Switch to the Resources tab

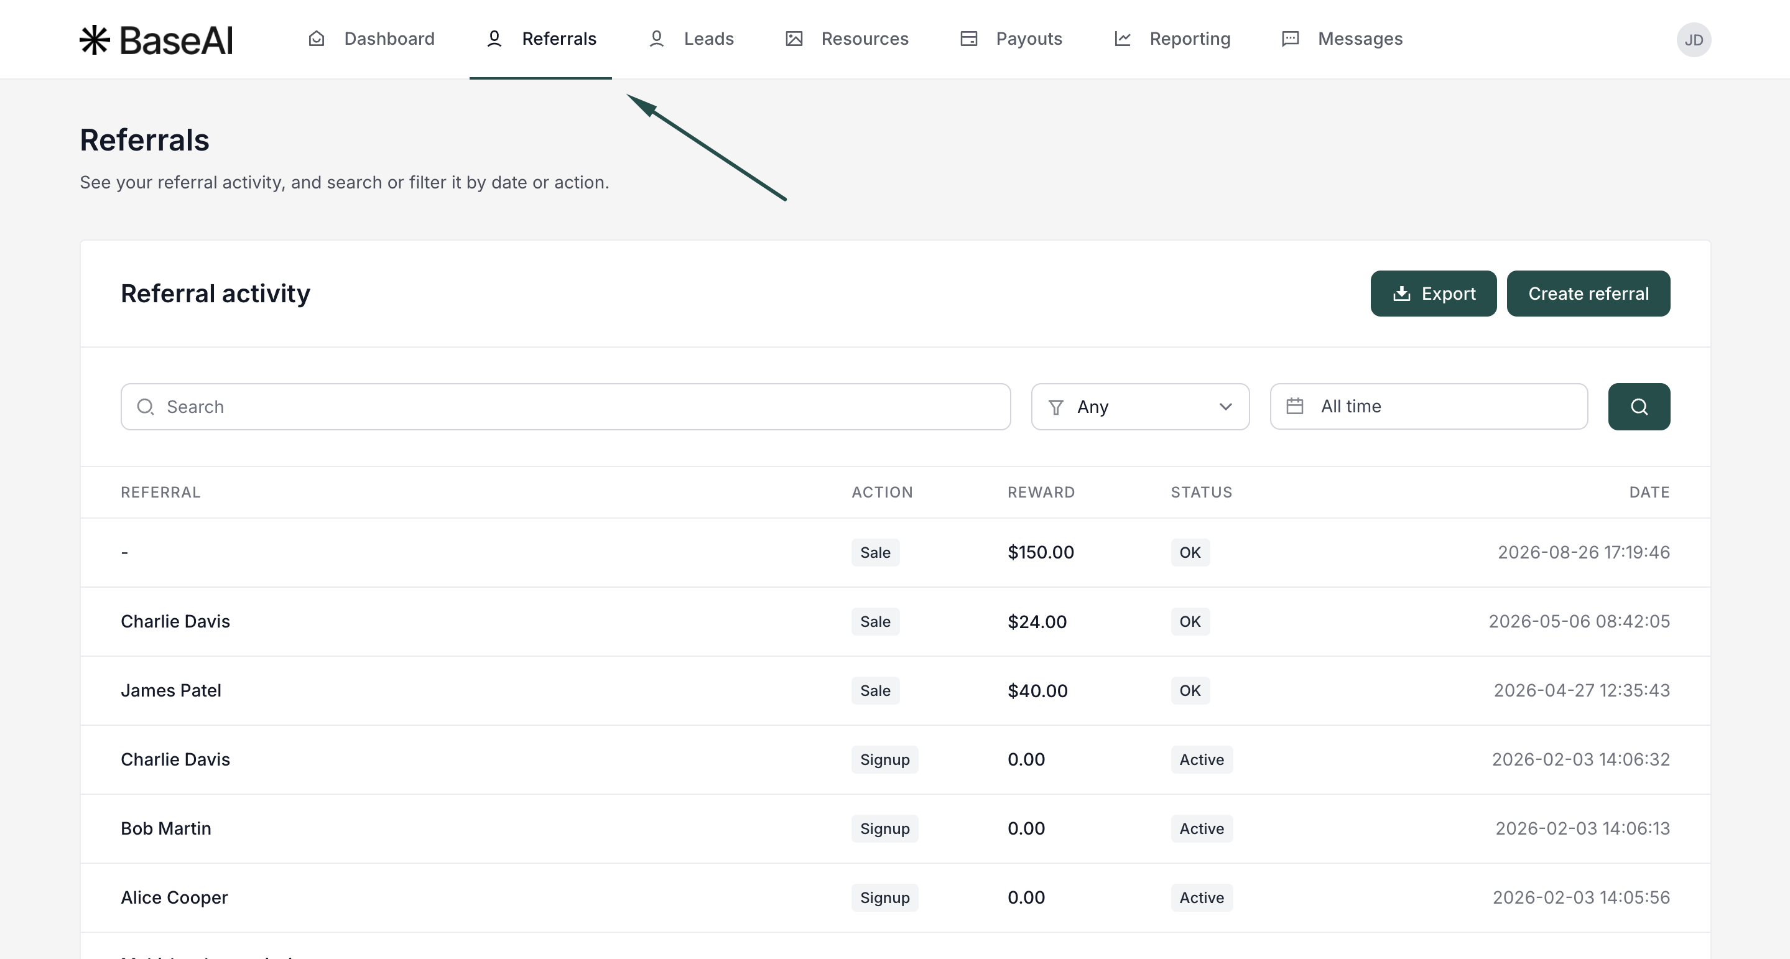pos(846,39)
